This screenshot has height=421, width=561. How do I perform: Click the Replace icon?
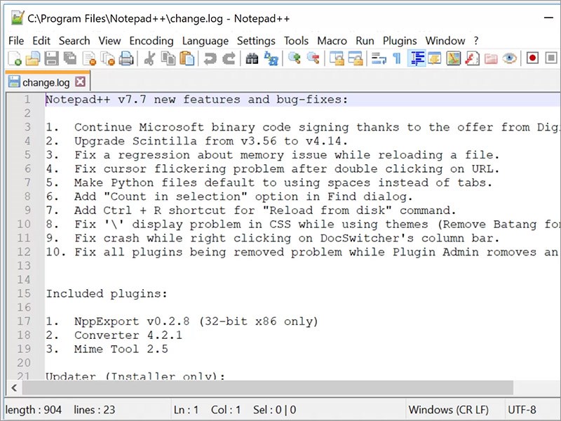(271, 58)
